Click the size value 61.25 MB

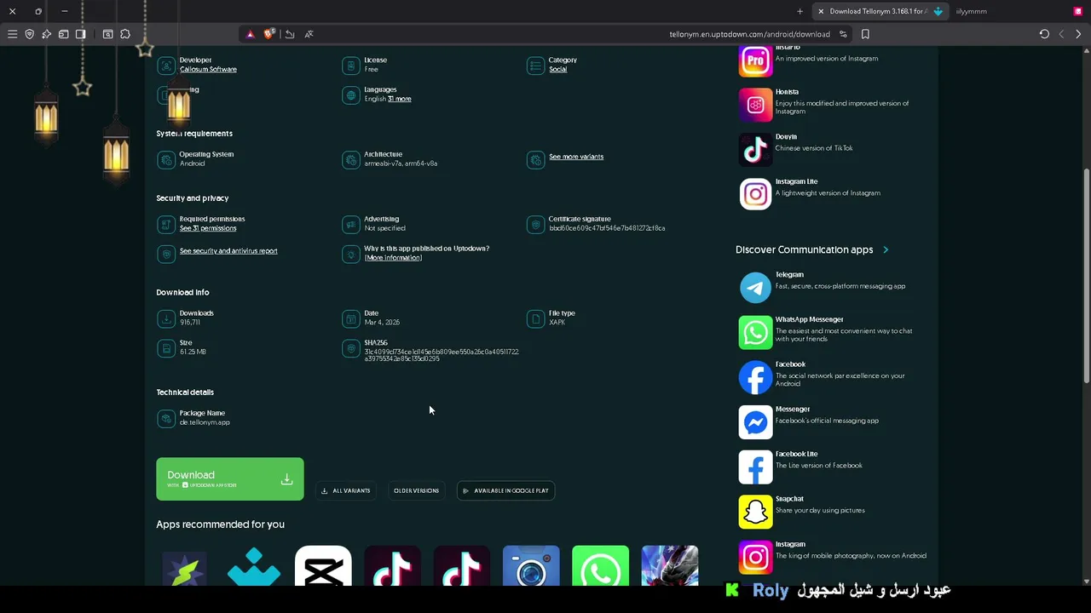(193, 352)
